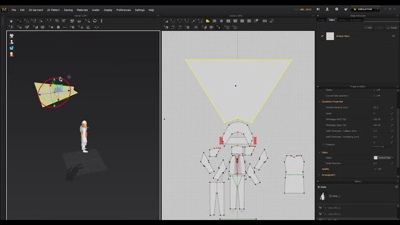This screenshot has width=400, height=225.
Task: Click the Add button in Object Browser
Action: 368,27
